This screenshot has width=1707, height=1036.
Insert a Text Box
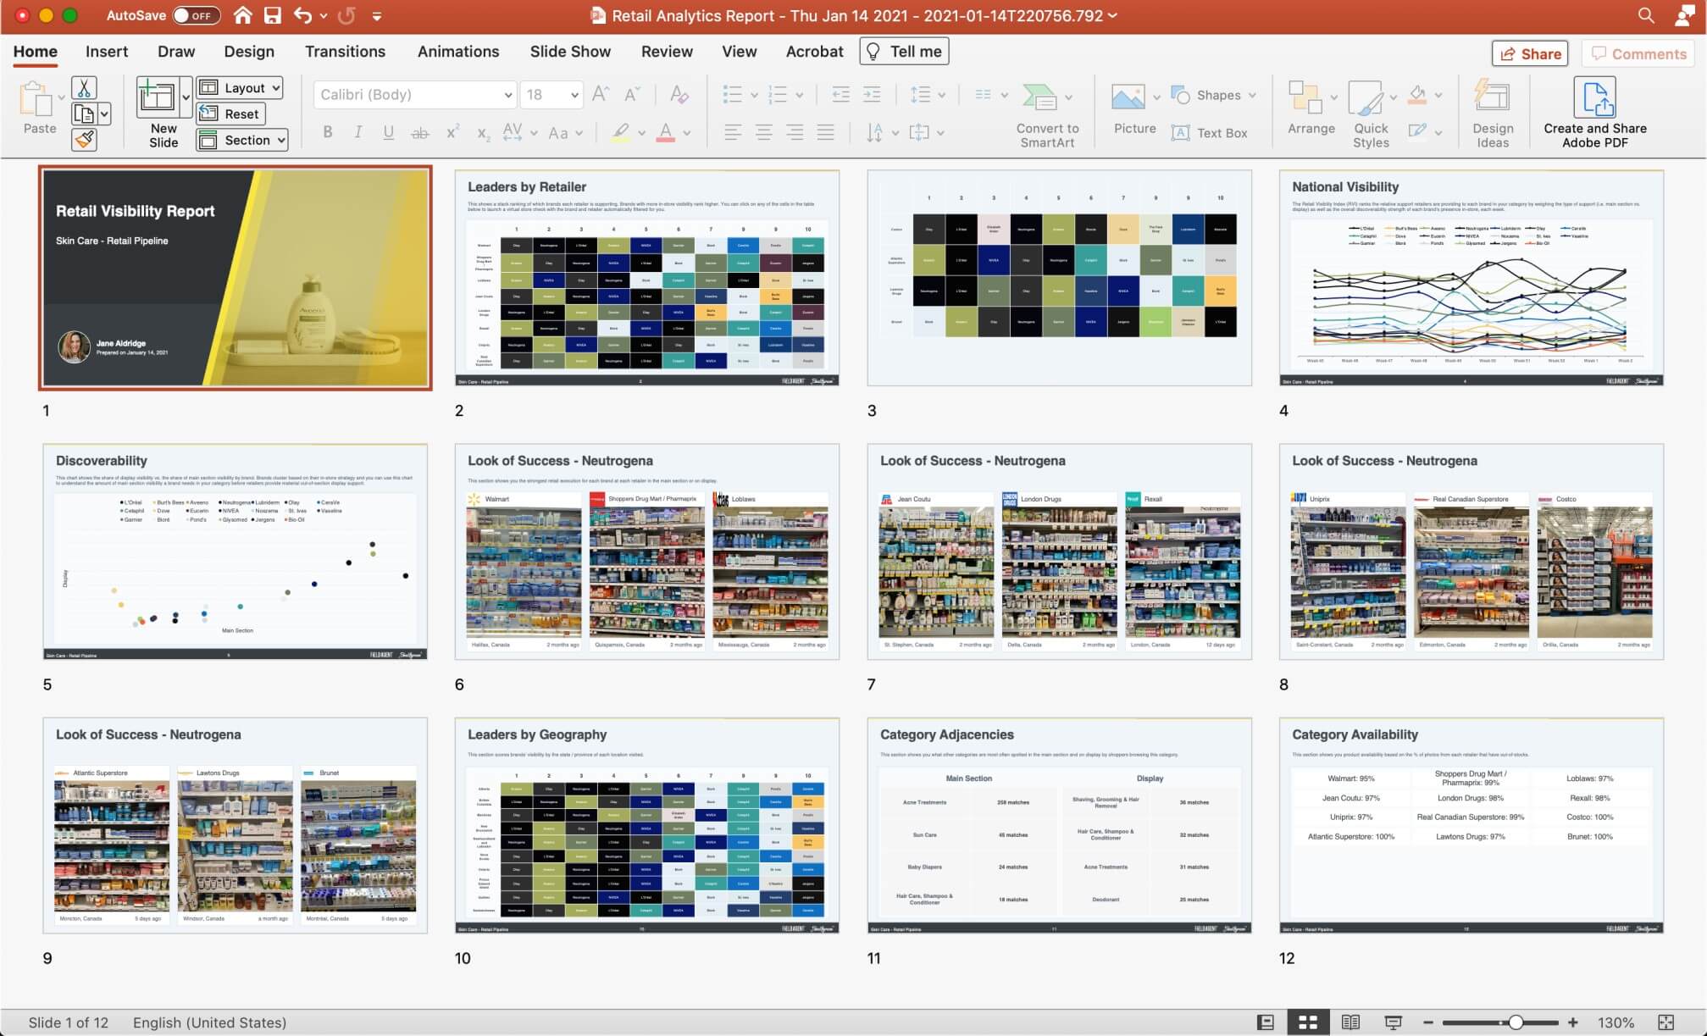(1210, 133)
